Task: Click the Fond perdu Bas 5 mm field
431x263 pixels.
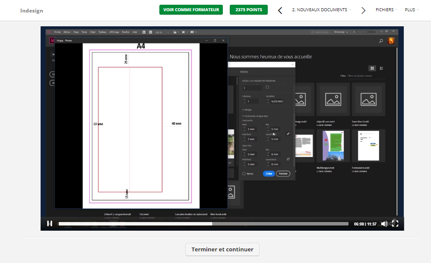Action: (x=276, y=129)
